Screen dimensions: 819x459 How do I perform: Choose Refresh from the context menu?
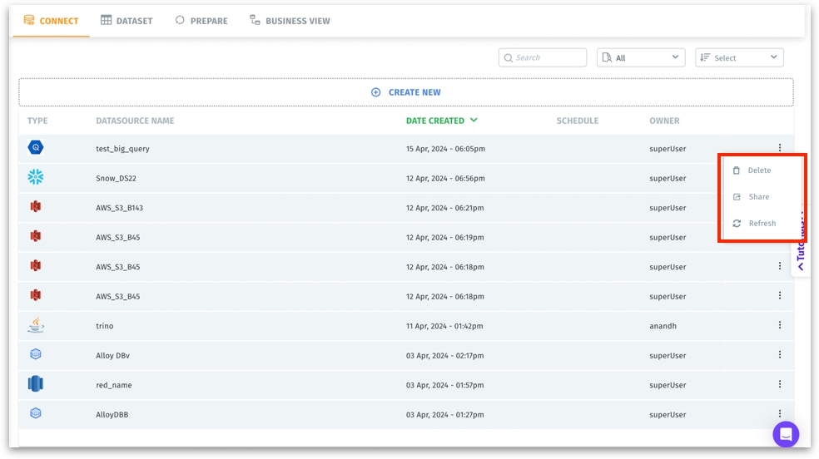pos(762,224)
